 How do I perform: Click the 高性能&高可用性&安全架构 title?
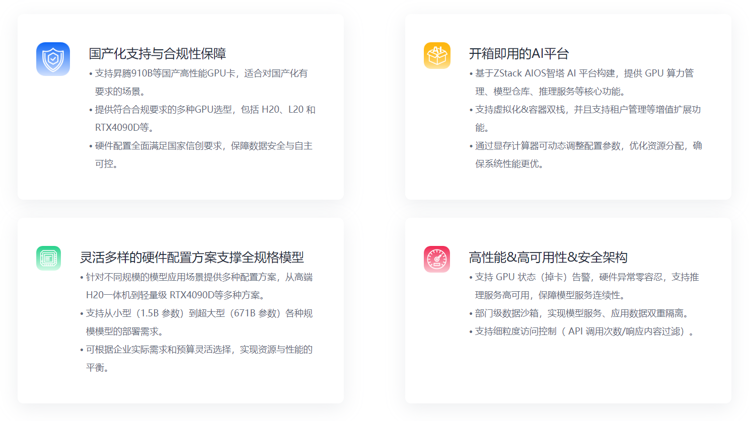pyautogui.click(x=548, y=257)
